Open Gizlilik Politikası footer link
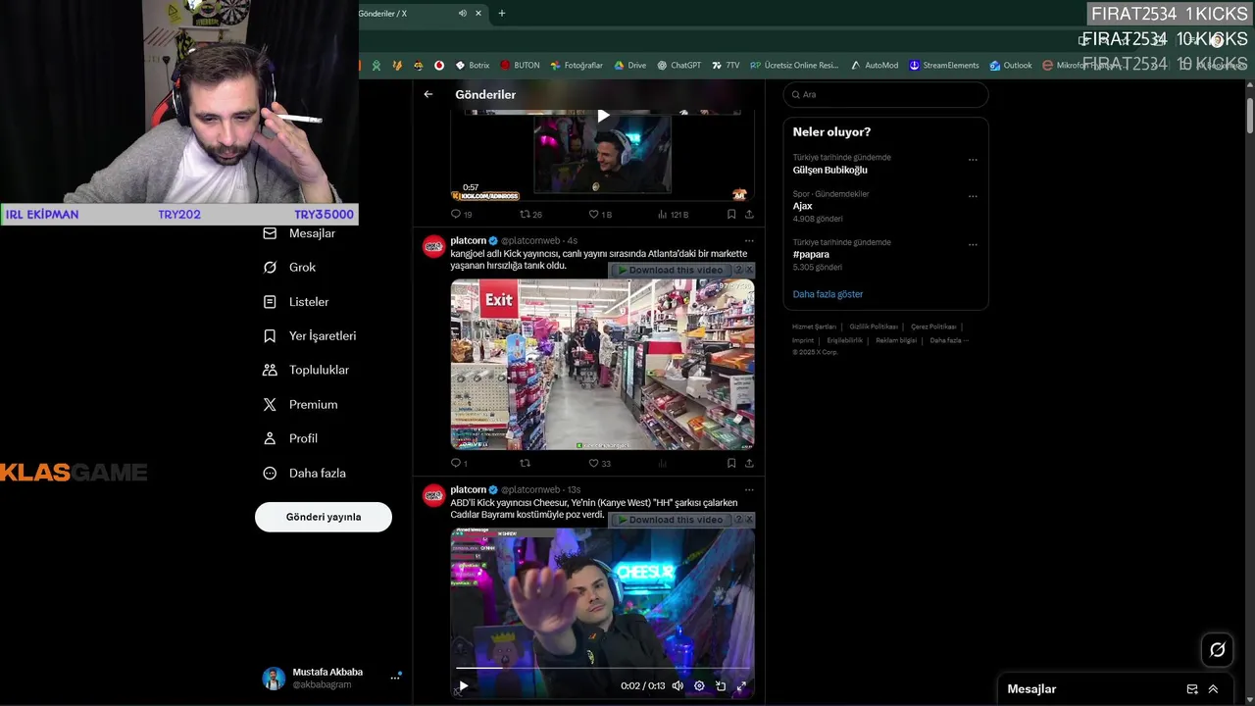Image resolution: width=1255 pixels, height=706 pixels. (x=874, y=327)
